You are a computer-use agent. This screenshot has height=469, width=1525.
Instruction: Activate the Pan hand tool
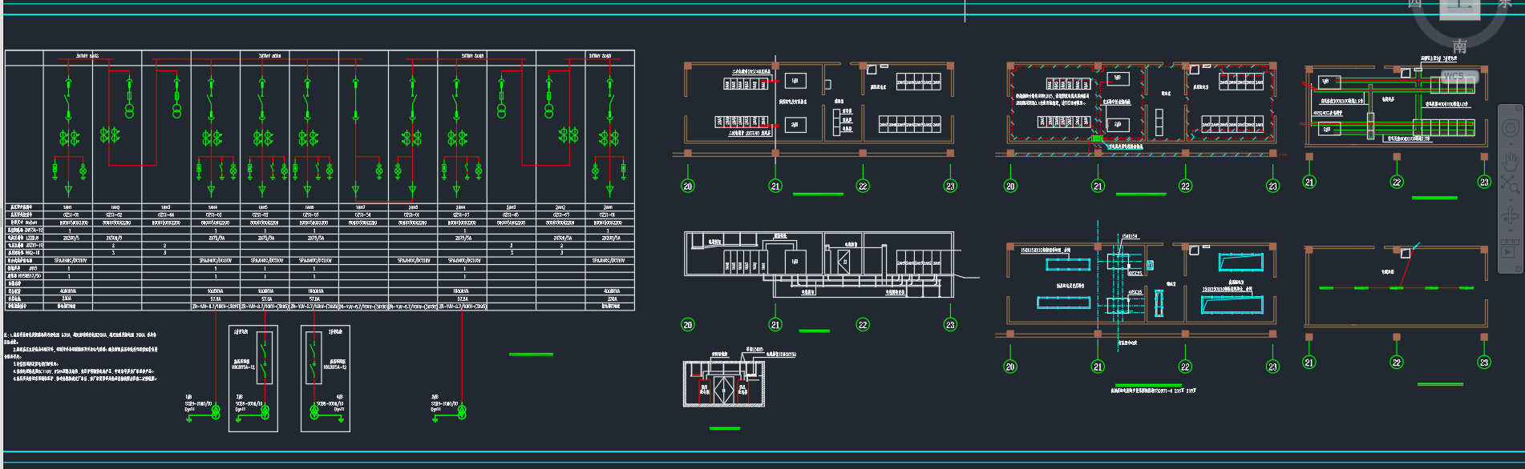1511,161
